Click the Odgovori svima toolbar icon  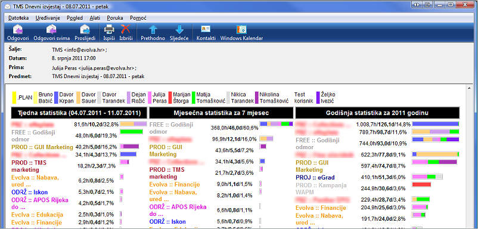pyautogui.click(x=51, y=29)
